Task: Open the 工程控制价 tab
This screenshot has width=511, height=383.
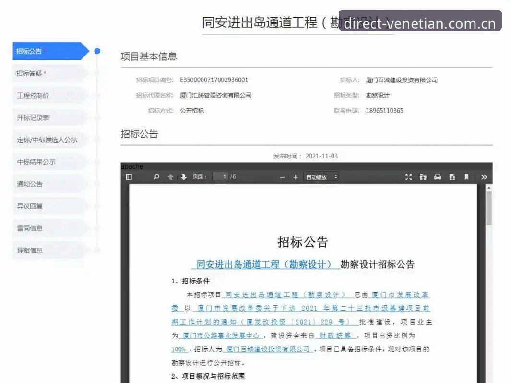Action: [50, 96]
